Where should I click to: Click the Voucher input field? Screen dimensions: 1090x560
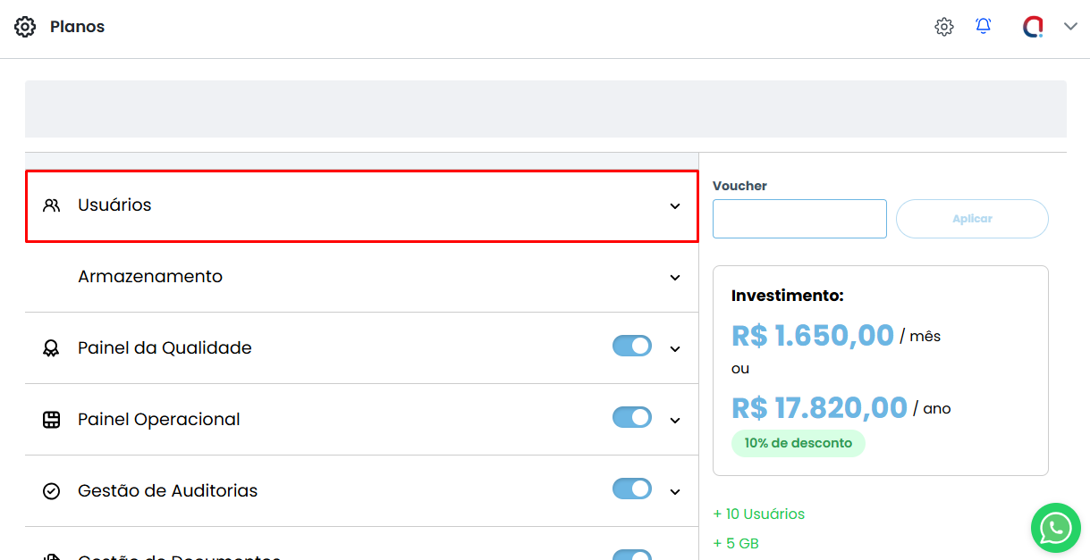coord(799,219)
